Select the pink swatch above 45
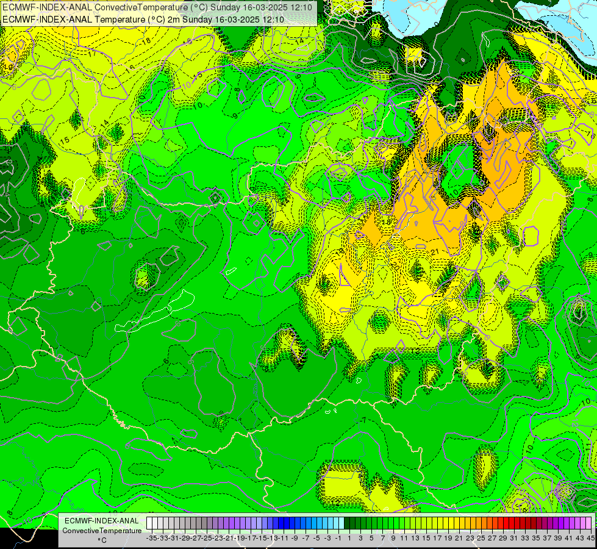 (x=588, y=523)
